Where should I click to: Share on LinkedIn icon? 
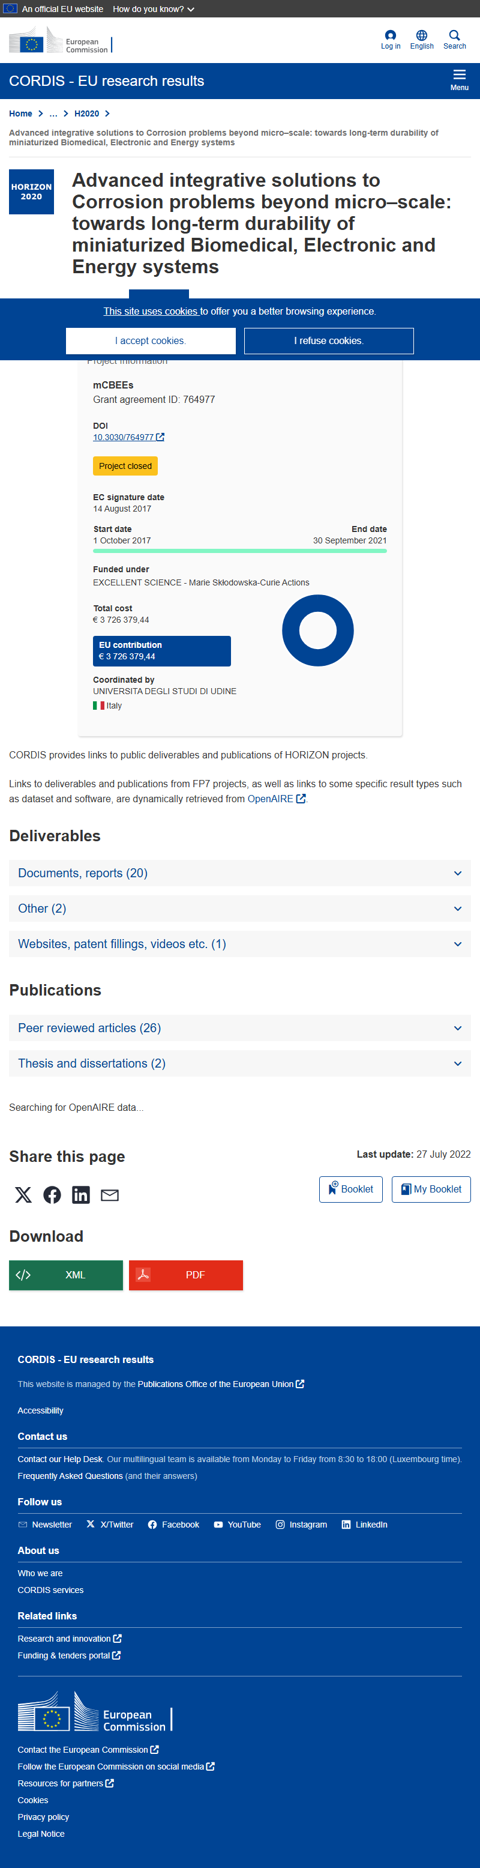point(80,1194)
